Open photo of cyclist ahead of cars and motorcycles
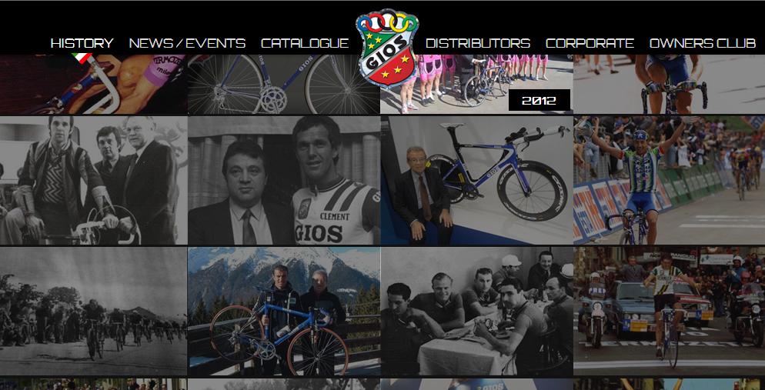This screenshot has width=765, height=390. tap(670, 312)
